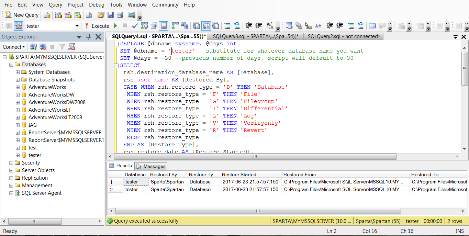Click the Connect Object Explorer computer icon
Screen dimensions: 469x236
(x=33, y=47)
